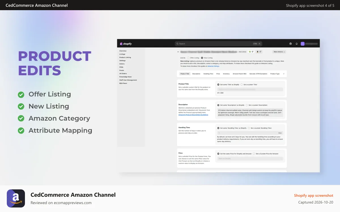The height and width of the screenshot is (212, 340).
Task: Click the green check beside Offer Listing
Action: click(x=21, y=94)
